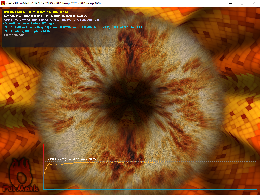The width and height of the screenshot is (260, 195).
Task: Click 'GPU 2 (Intel(R) HD Graphics 4400)' line
Action: [26, 31]
